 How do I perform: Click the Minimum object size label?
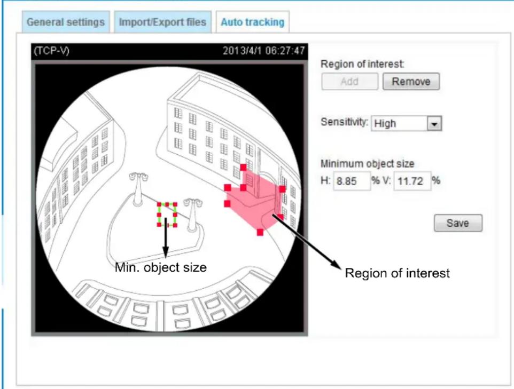367,163
